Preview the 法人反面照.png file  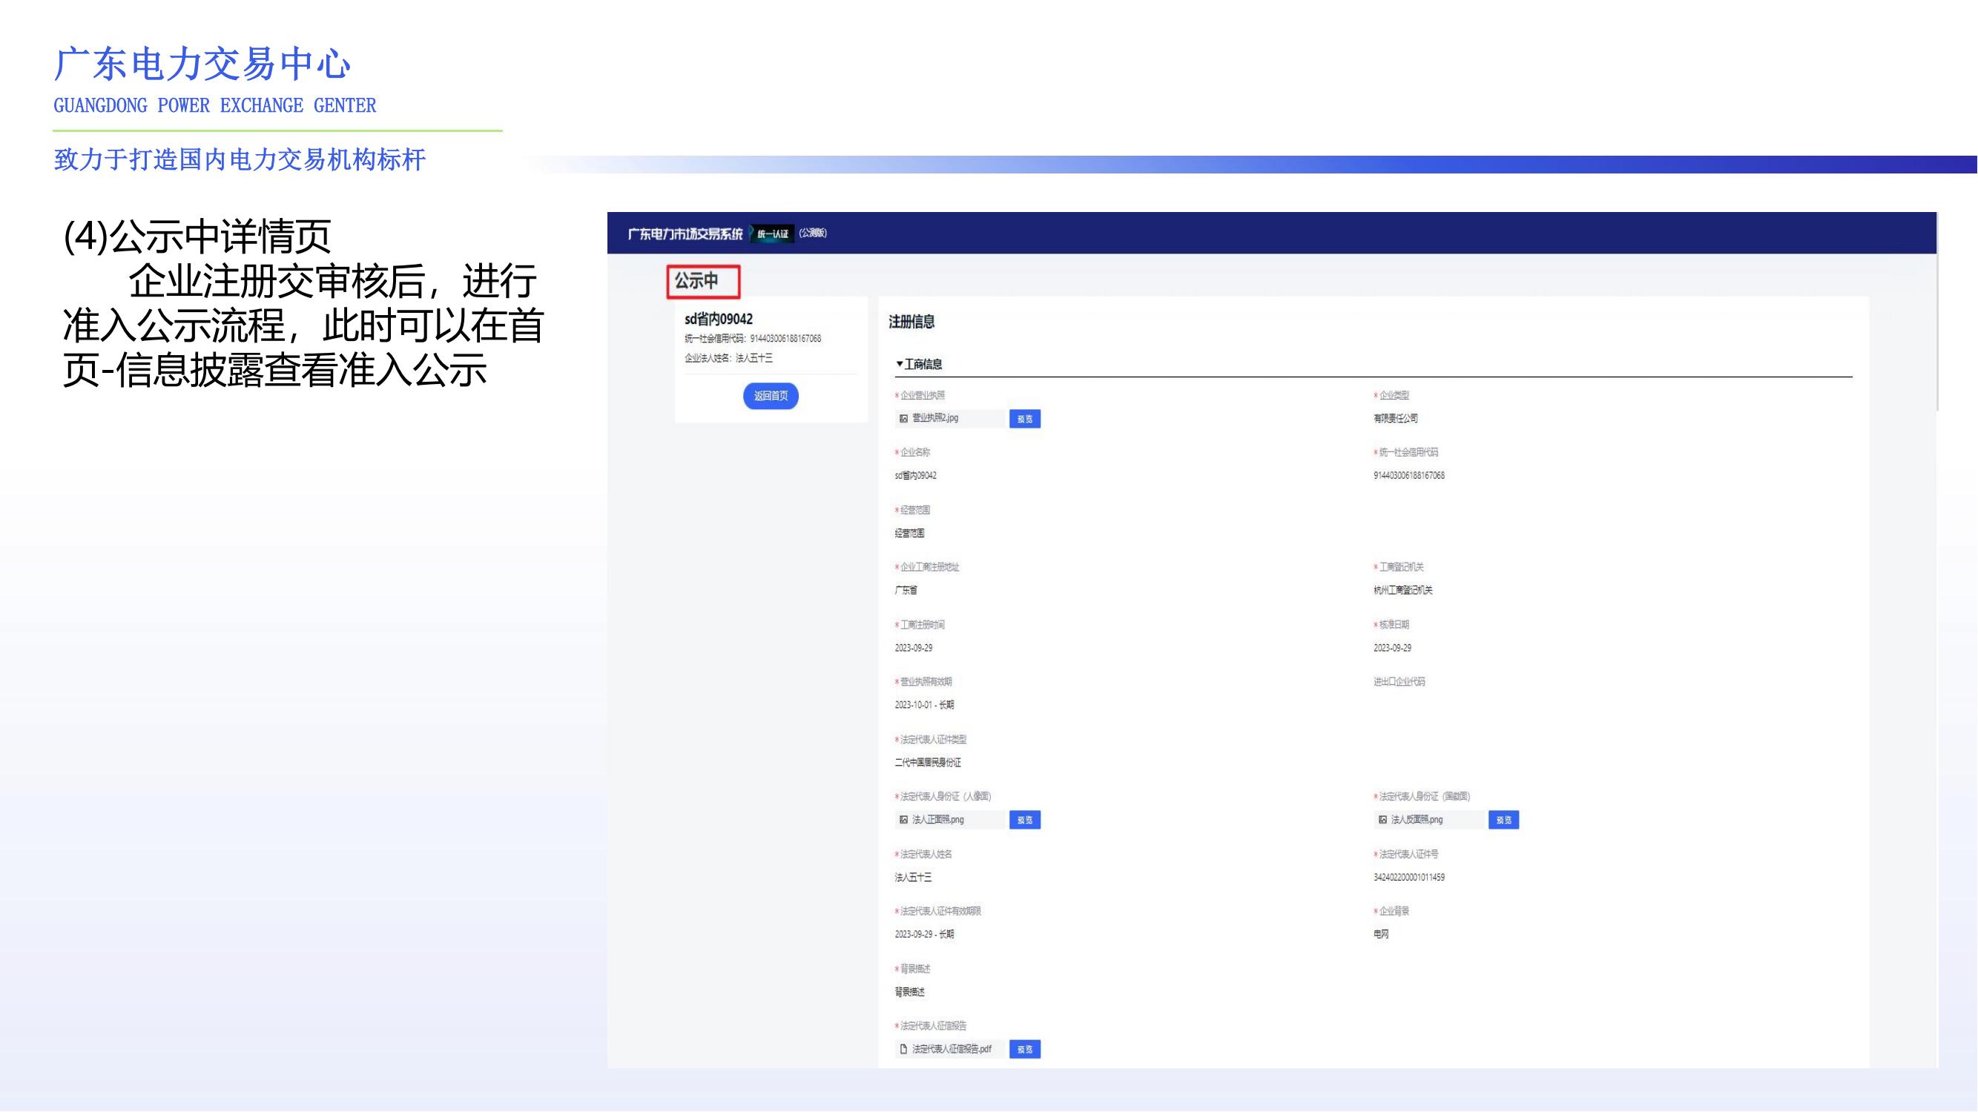(1503, 821)
